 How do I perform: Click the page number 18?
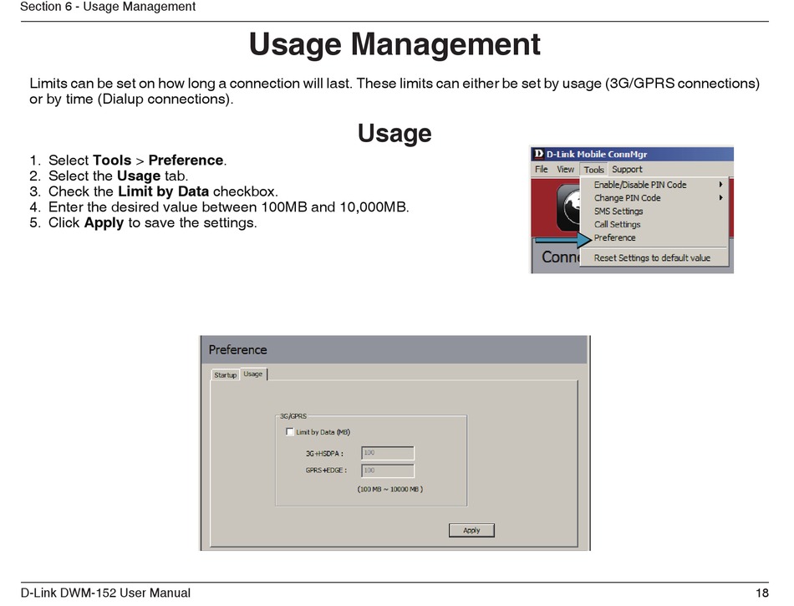coord(762,593)
